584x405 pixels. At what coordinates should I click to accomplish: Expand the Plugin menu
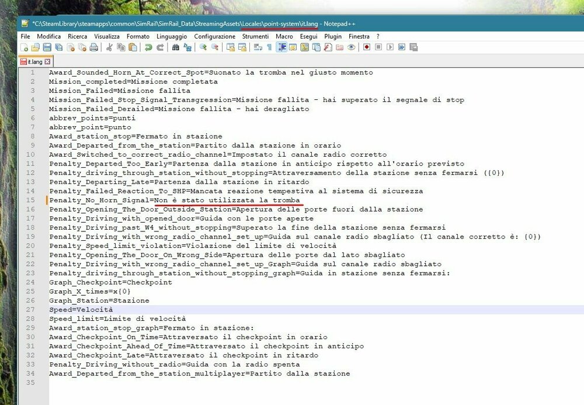[333, 36]
